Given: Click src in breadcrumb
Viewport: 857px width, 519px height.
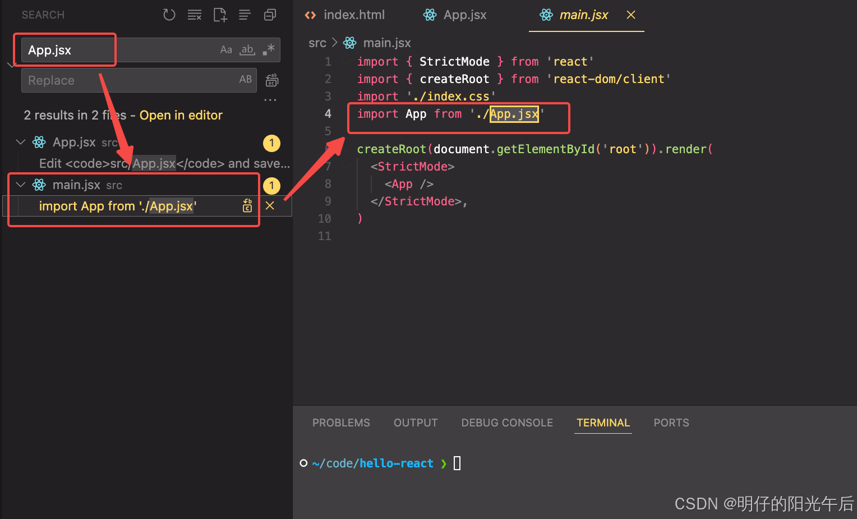Looking at the screenshot, I should point(317,43).
